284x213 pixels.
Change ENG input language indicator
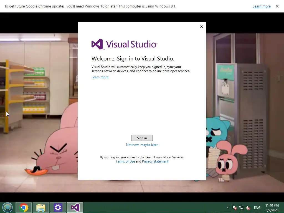click(x=257, y=208)
